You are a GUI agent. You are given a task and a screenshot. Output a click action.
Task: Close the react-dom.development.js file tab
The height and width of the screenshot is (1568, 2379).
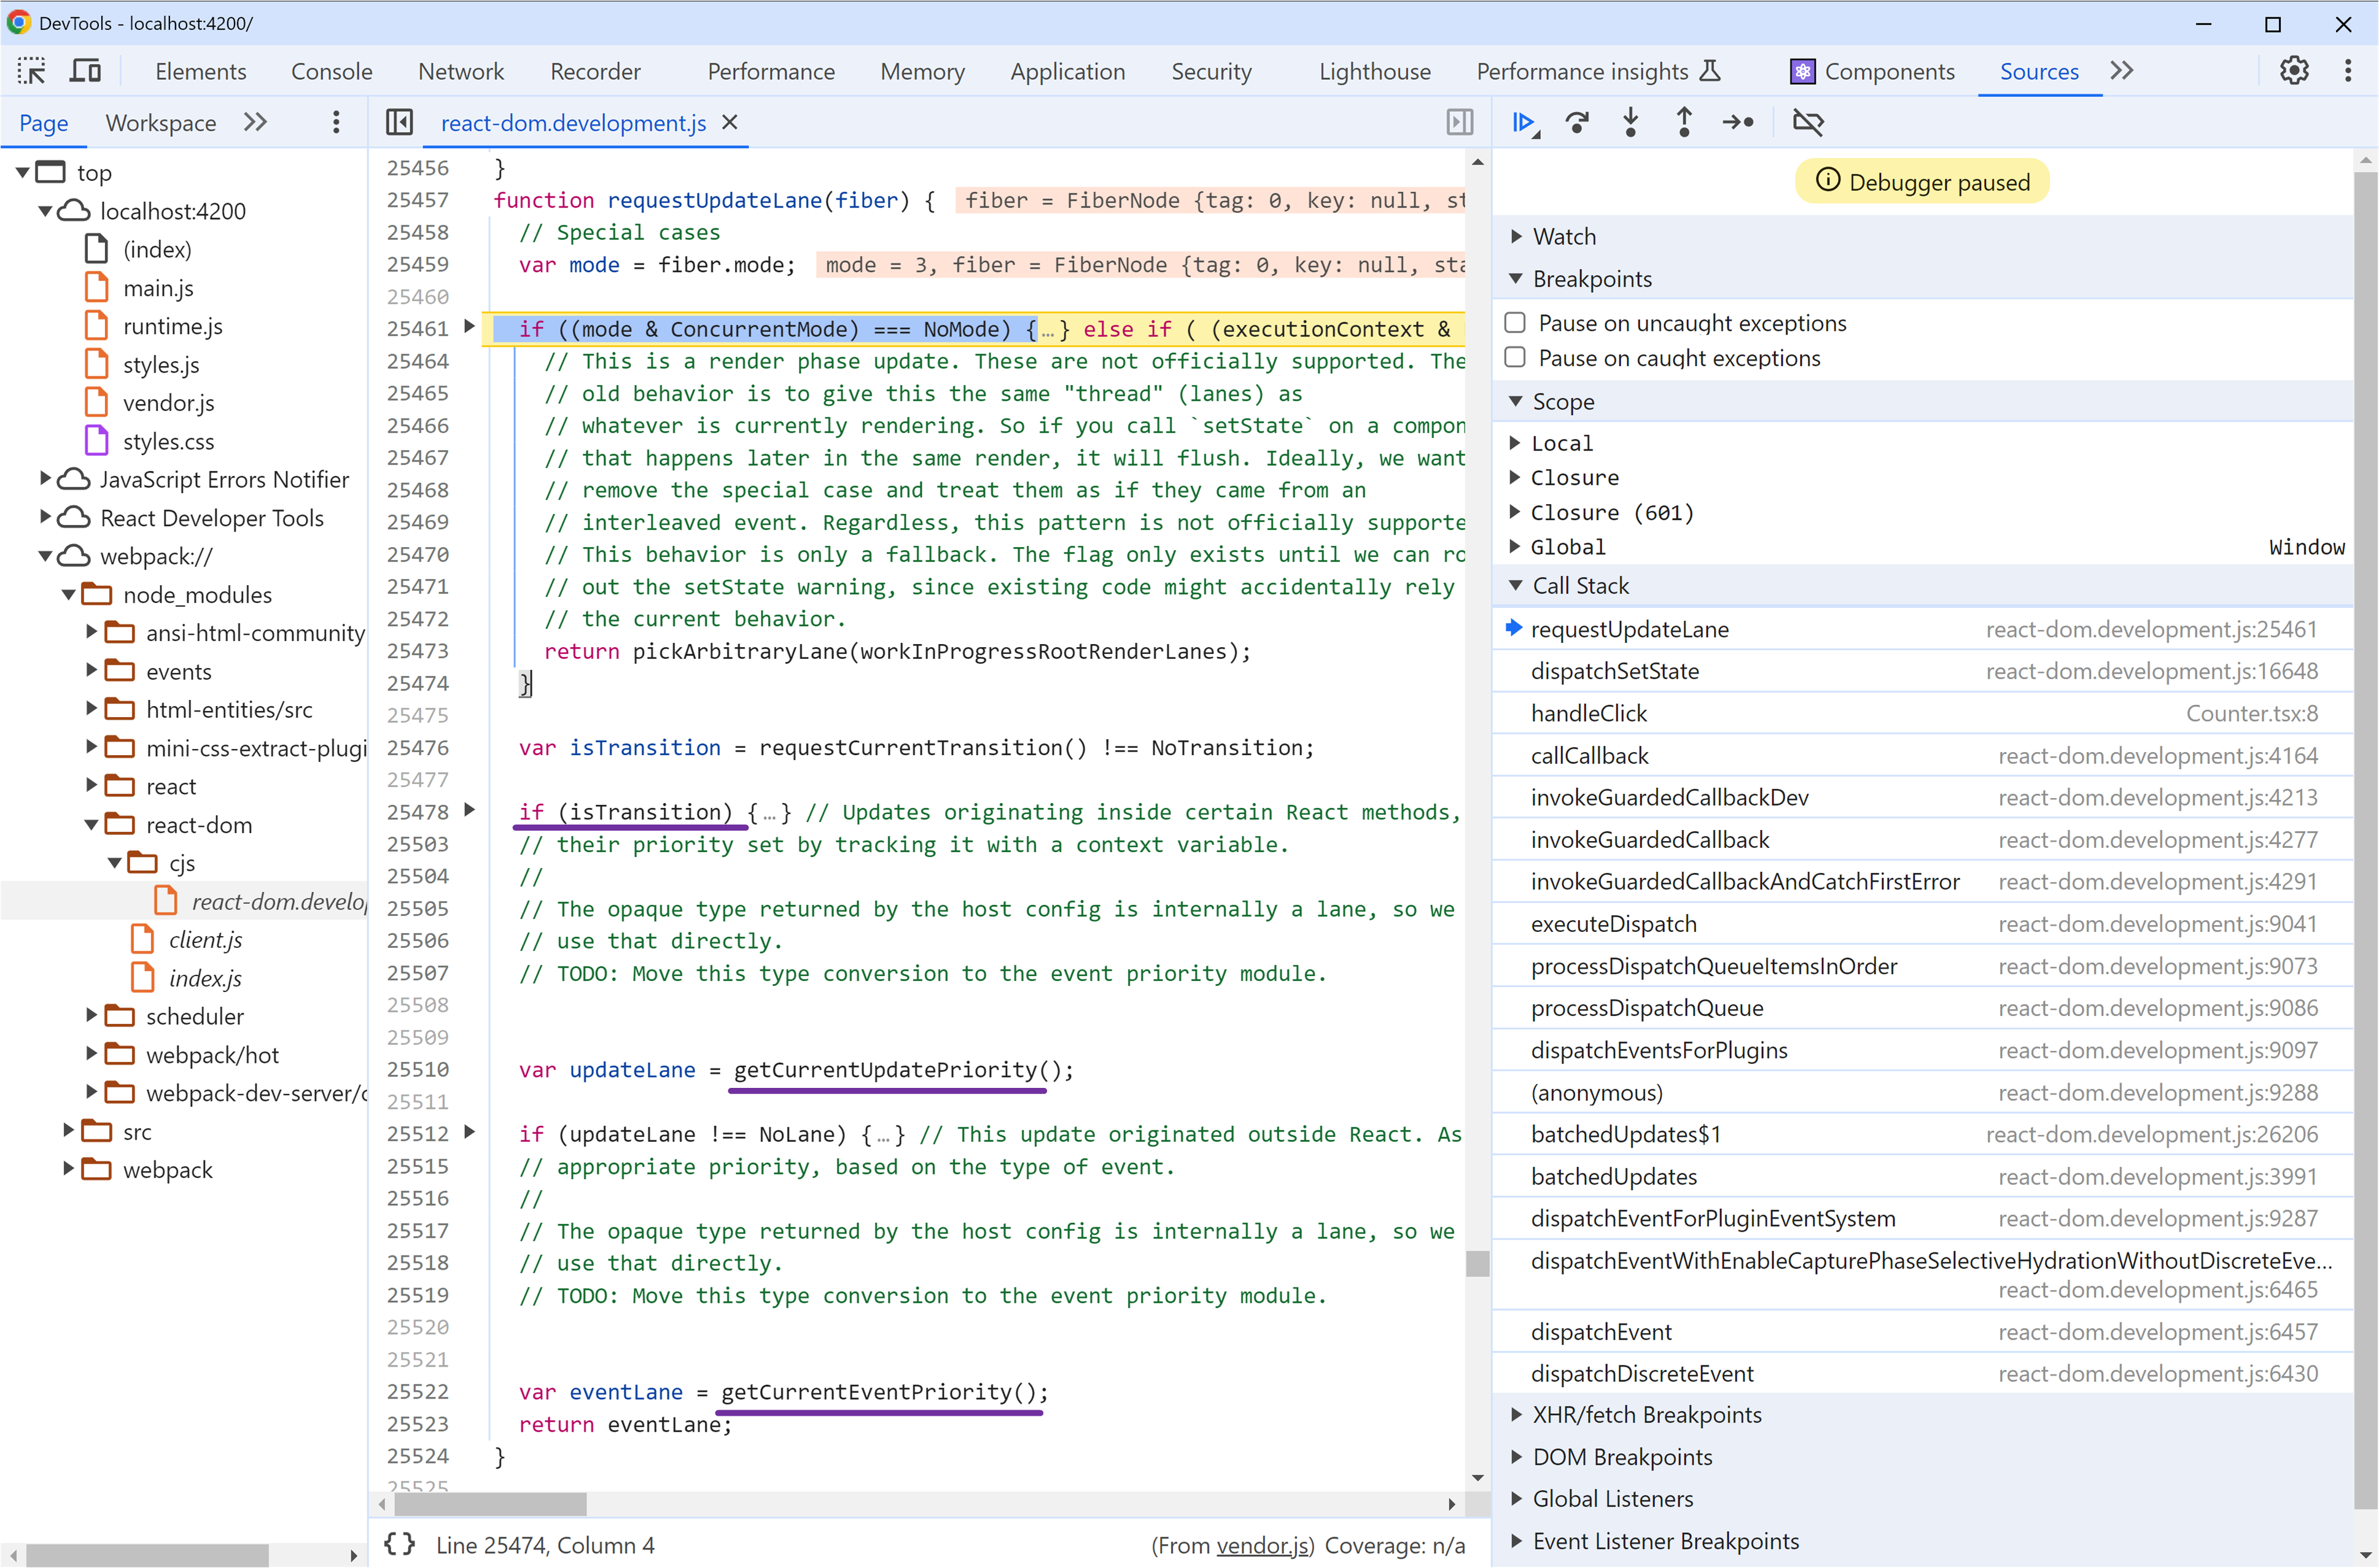730,122
